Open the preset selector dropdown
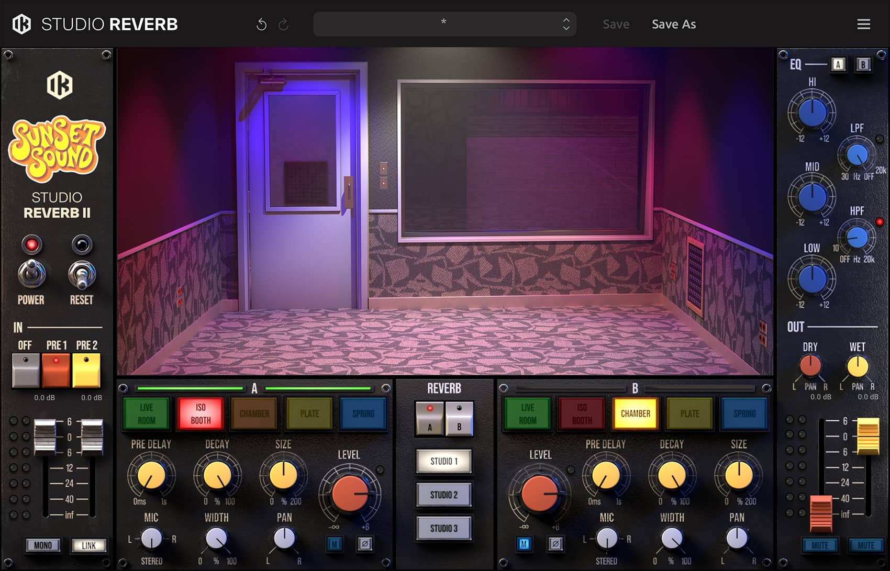 (x=443, y=24)
